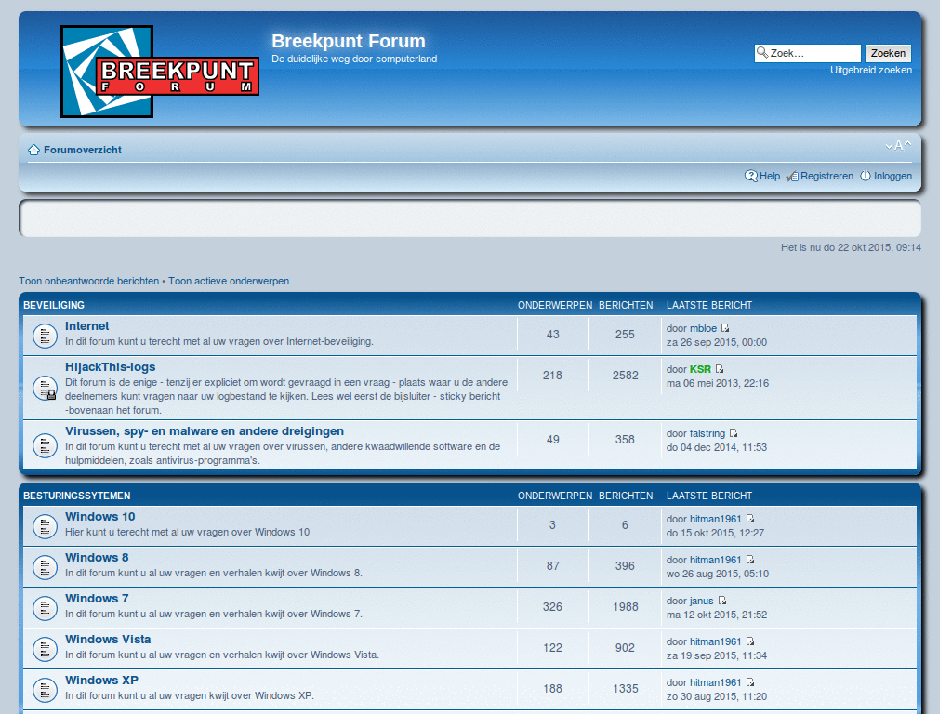The height and width of the screenshot is (714, 952).
Task: Click the Breekpunt Forum logo image
Action: (160, 71)
